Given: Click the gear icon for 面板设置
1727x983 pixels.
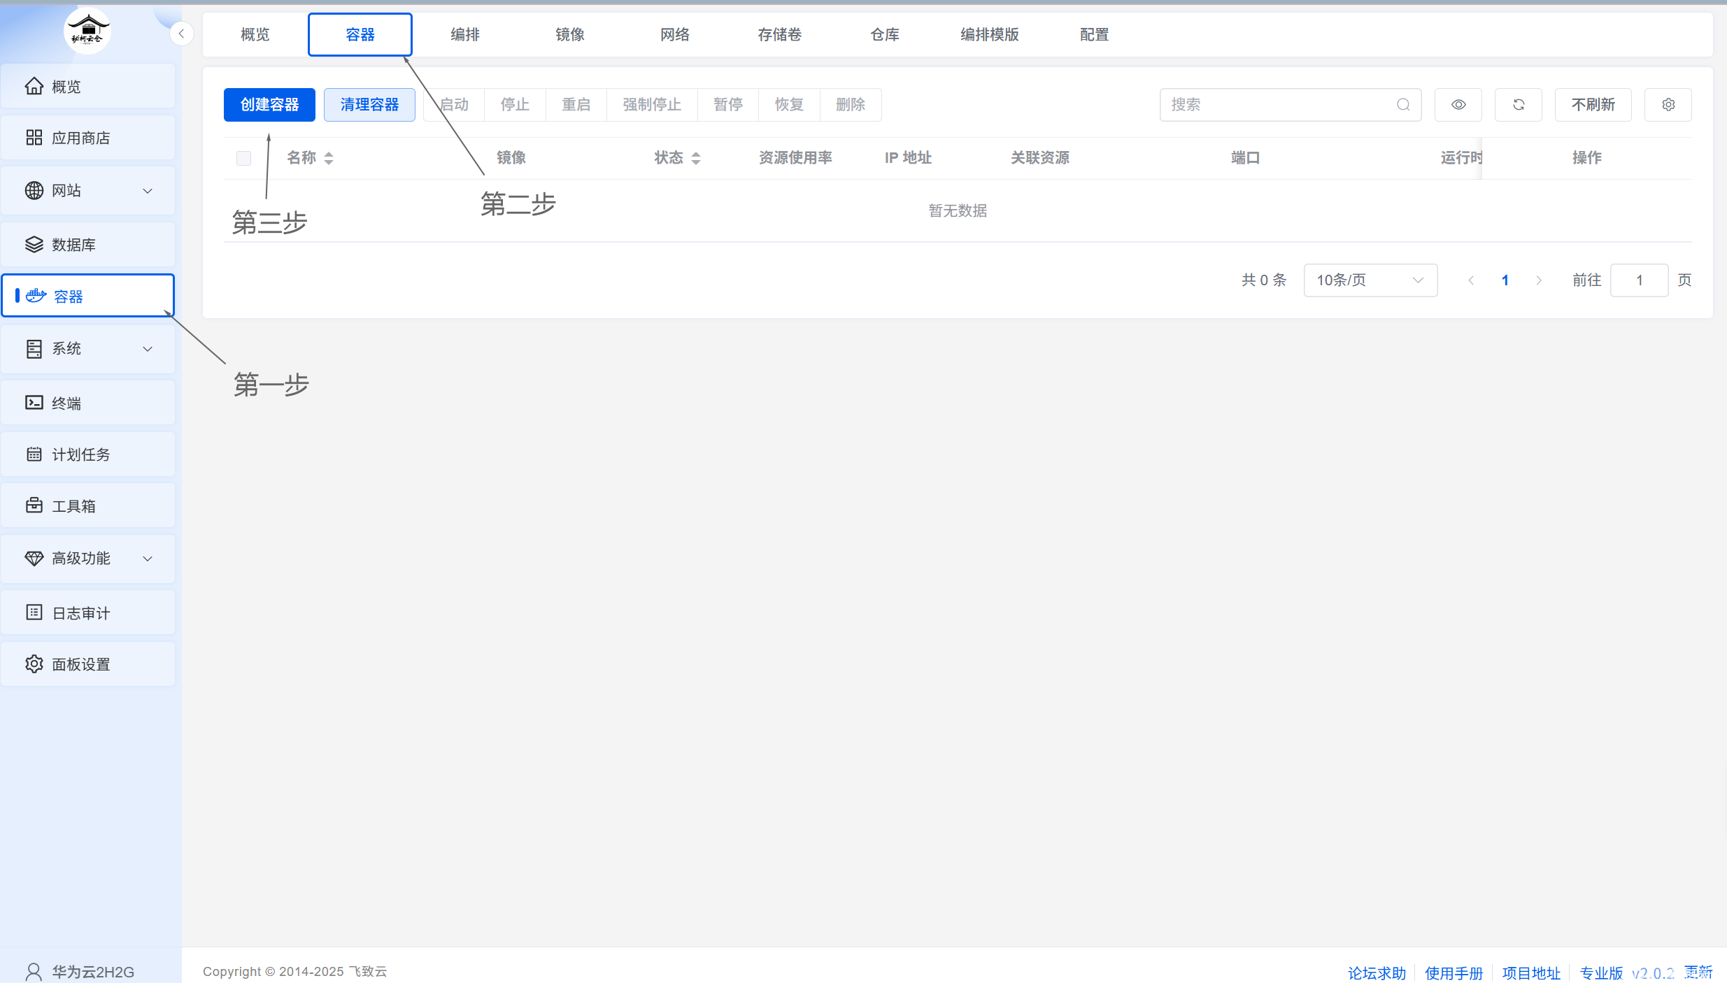Looking at the screenshot, I should click(34, 663).
